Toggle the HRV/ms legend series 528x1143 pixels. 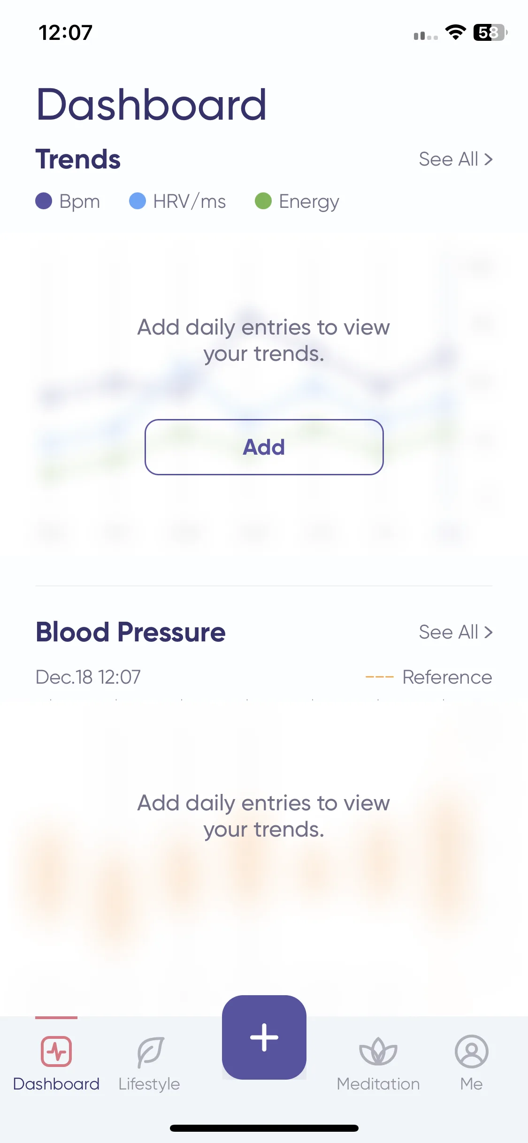tap(177, 201)
